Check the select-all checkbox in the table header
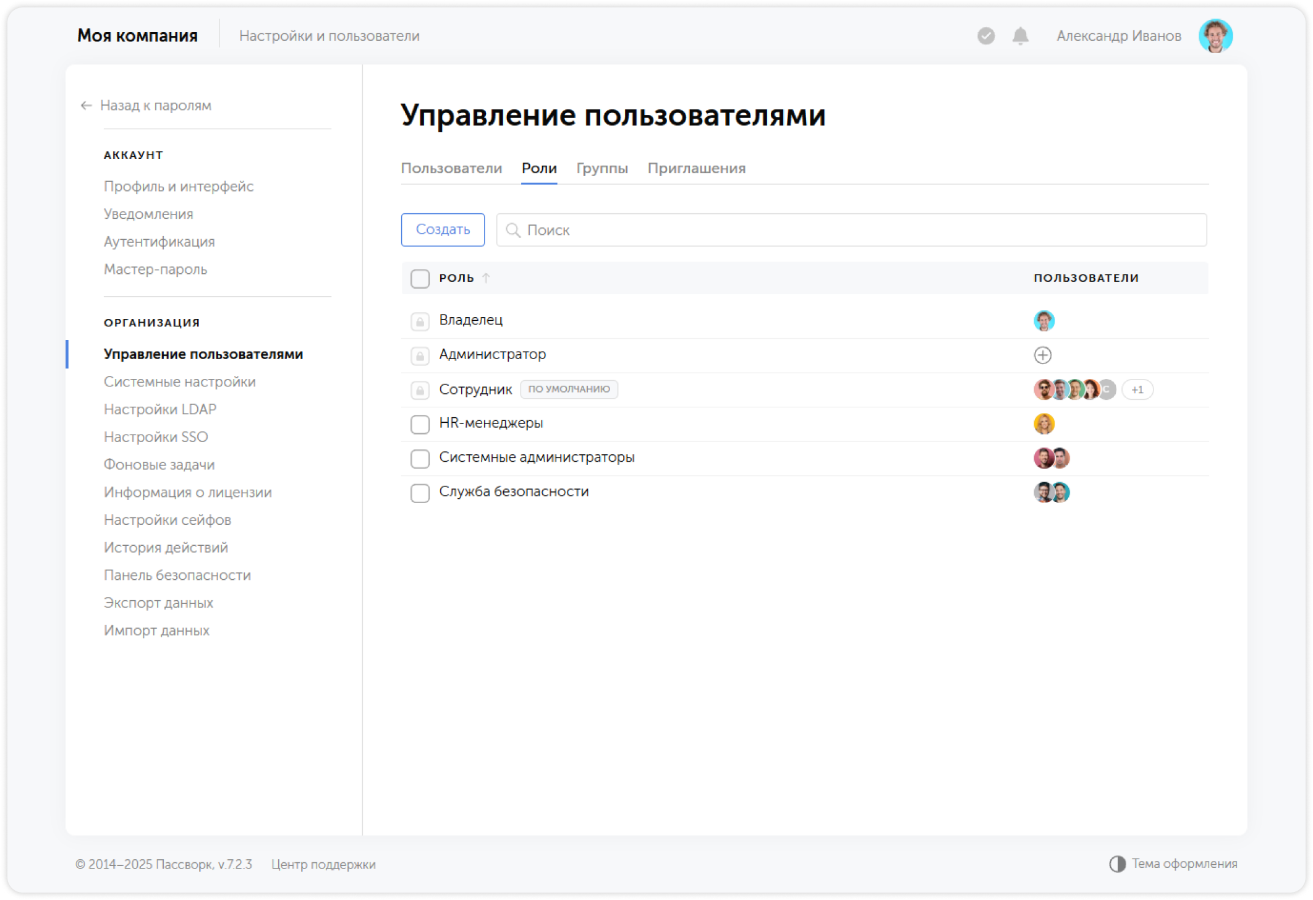 click(420, 279)
